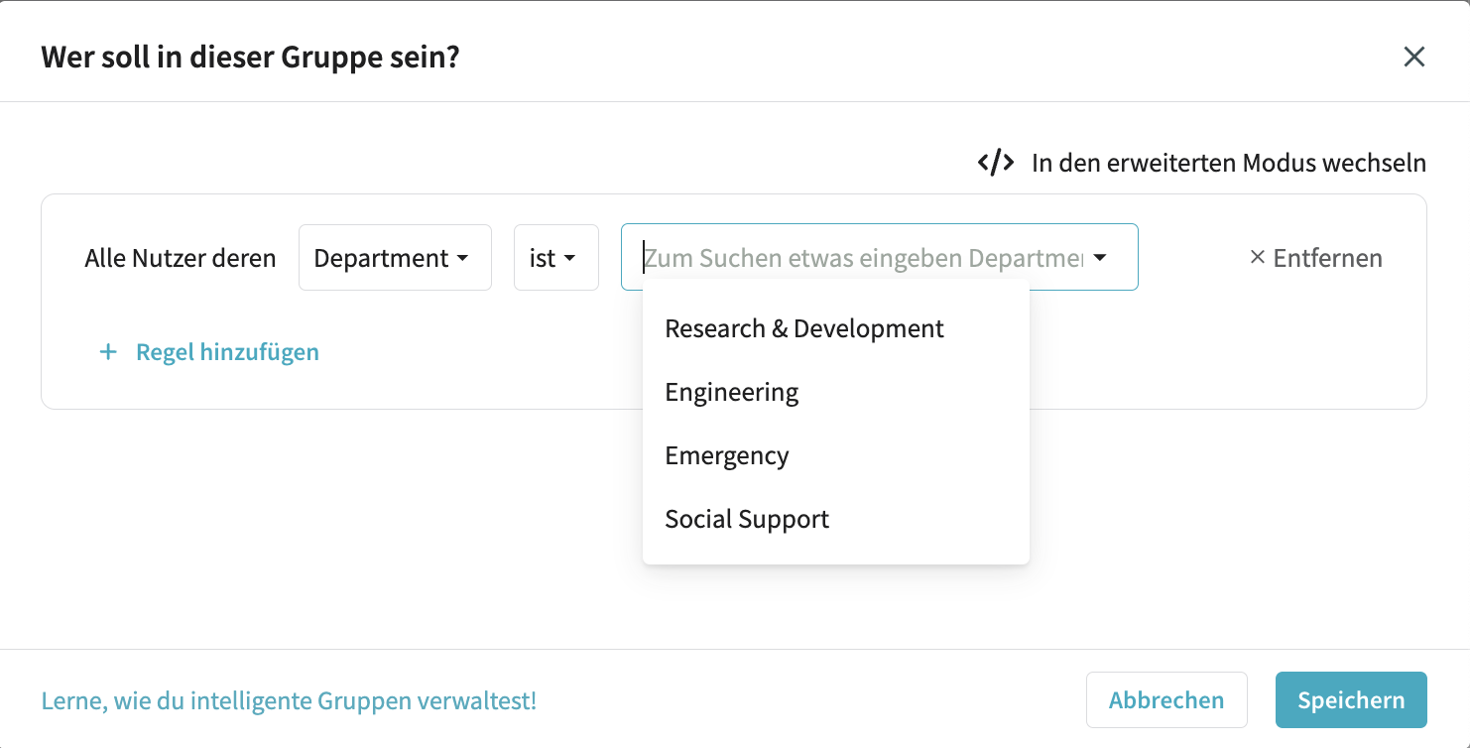This screenshot has width=1470, height=748.
Task: Click the code icon for advanced mode
Action: [996, 161]
